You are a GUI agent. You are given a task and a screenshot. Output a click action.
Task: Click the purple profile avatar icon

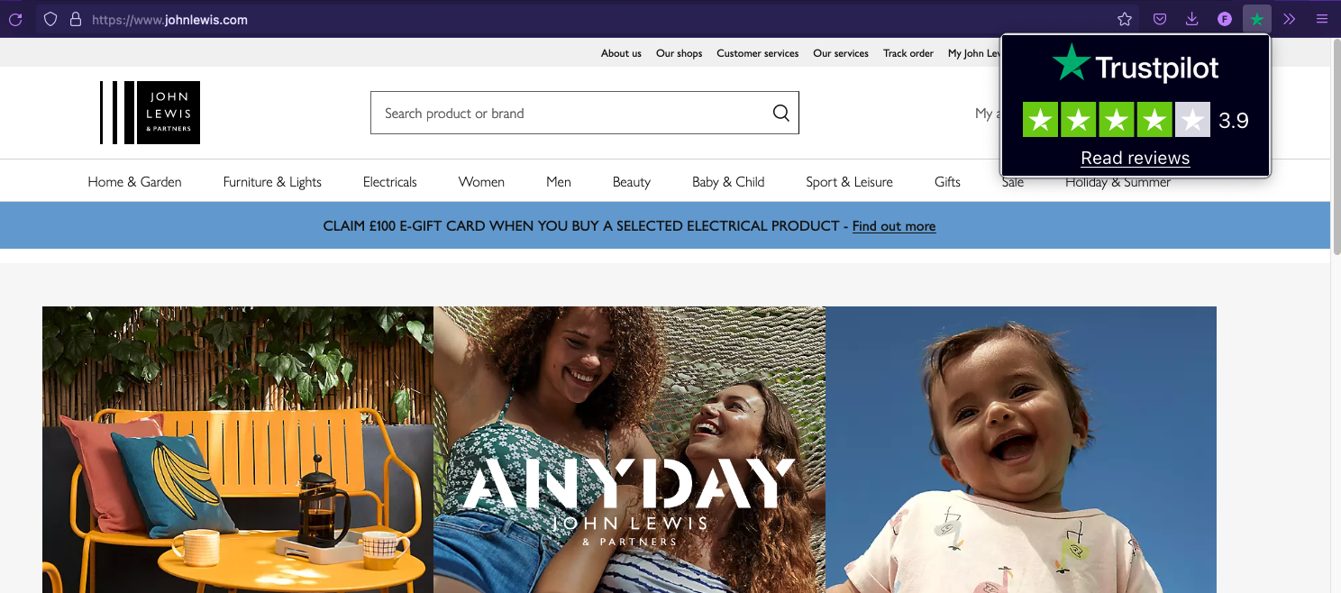point(1225,19)
